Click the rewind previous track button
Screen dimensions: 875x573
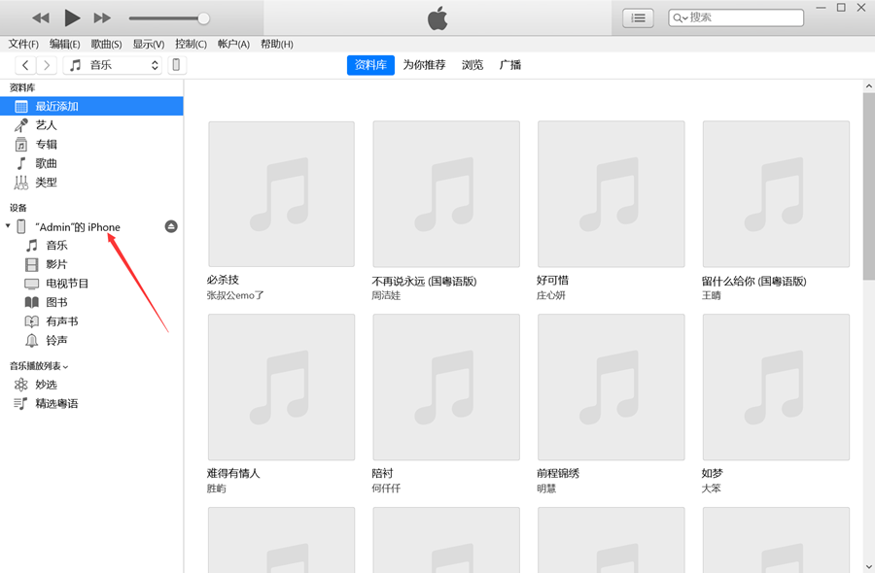(x=41, y=18)
